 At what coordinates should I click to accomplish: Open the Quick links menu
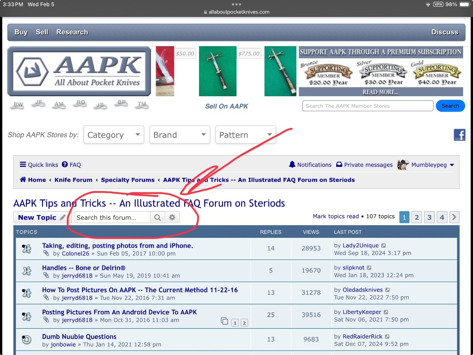click(x=39, y=165)
